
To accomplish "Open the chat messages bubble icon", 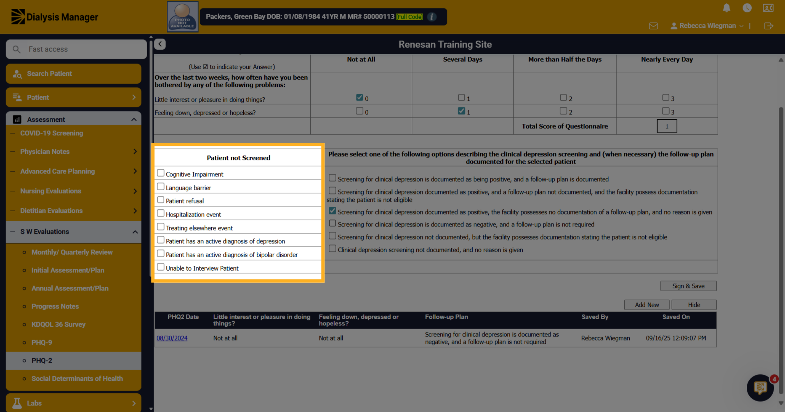I will pos(760,388).
